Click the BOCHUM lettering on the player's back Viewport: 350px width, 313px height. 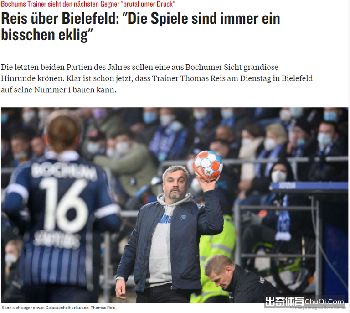tap(64, 171)
